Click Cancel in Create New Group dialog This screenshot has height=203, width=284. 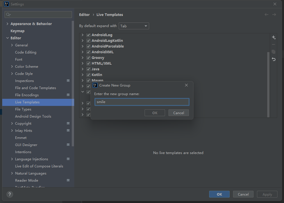click(x=179, y=113)
